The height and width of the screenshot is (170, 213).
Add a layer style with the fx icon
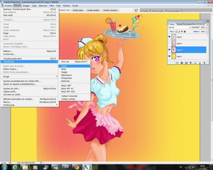[182, 63]
